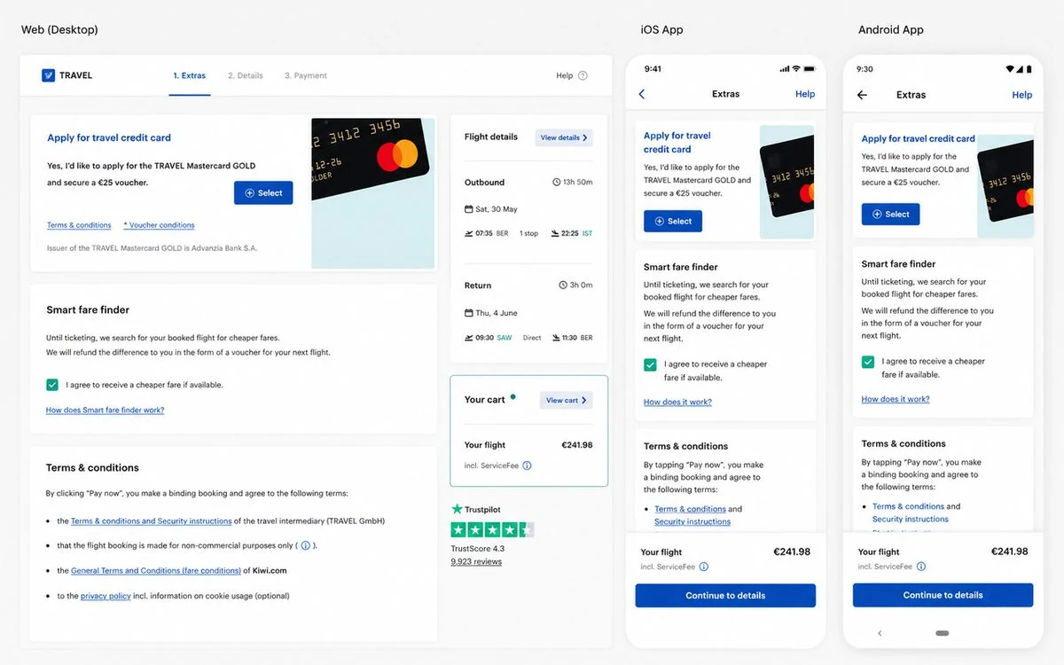Click the Trustpilot star logo
The height and width of the screenshot is (665, 1064).
click(458, 509)
